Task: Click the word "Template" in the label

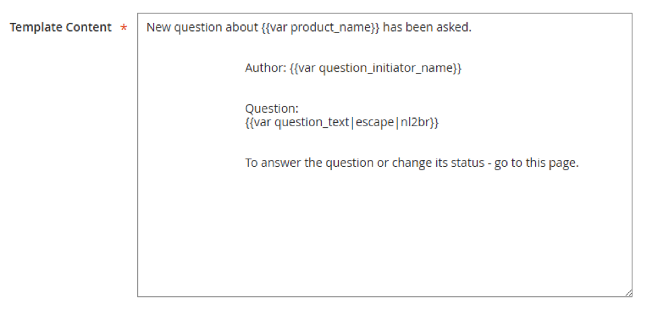Action: pos(35,28)
